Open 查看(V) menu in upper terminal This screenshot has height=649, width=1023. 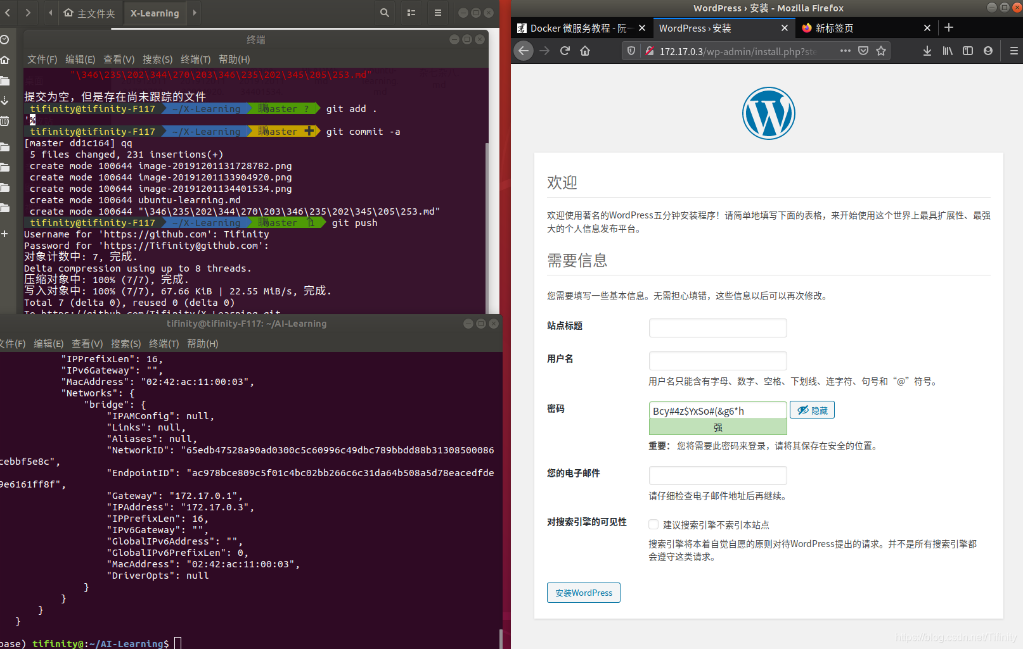[x=119, y=60]
